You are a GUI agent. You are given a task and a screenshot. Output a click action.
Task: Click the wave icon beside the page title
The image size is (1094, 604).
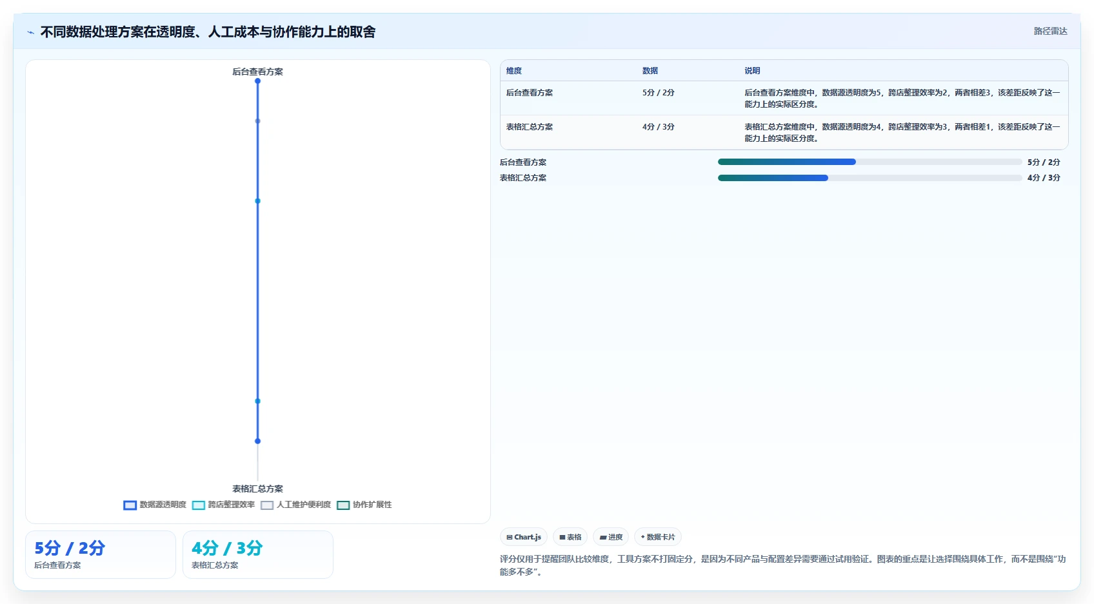(30, 32)
